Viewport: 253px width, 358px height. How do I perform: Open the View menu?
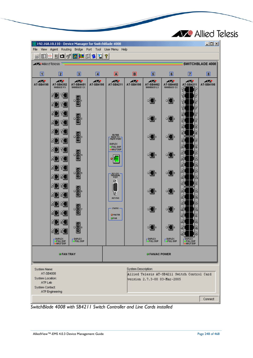coord(44,50)
